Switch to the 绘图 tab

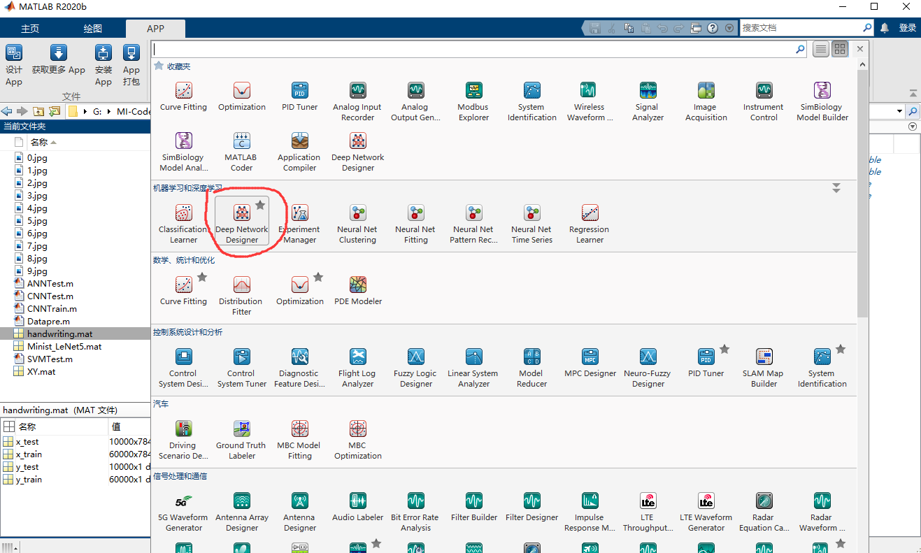tap(93, 29)
